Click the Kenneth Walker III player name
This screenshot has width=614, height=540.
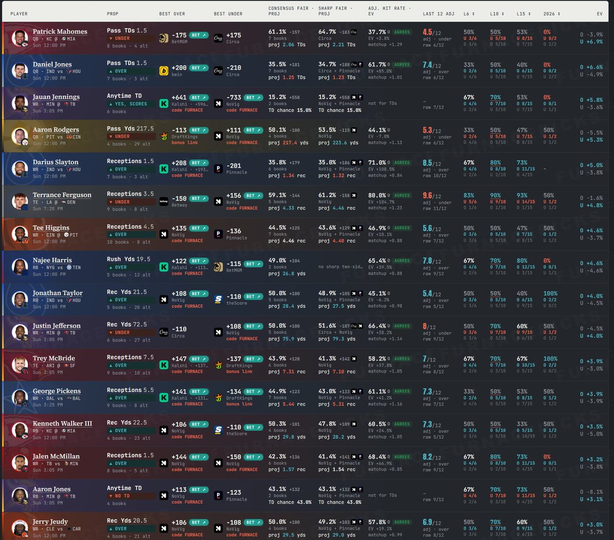point(62,424)
